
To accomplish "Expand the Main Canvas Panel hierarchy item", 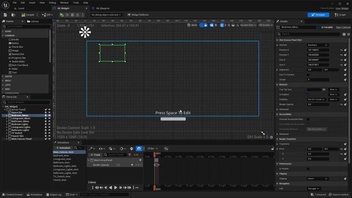I will pyautogui.click(x=7, y=139).
